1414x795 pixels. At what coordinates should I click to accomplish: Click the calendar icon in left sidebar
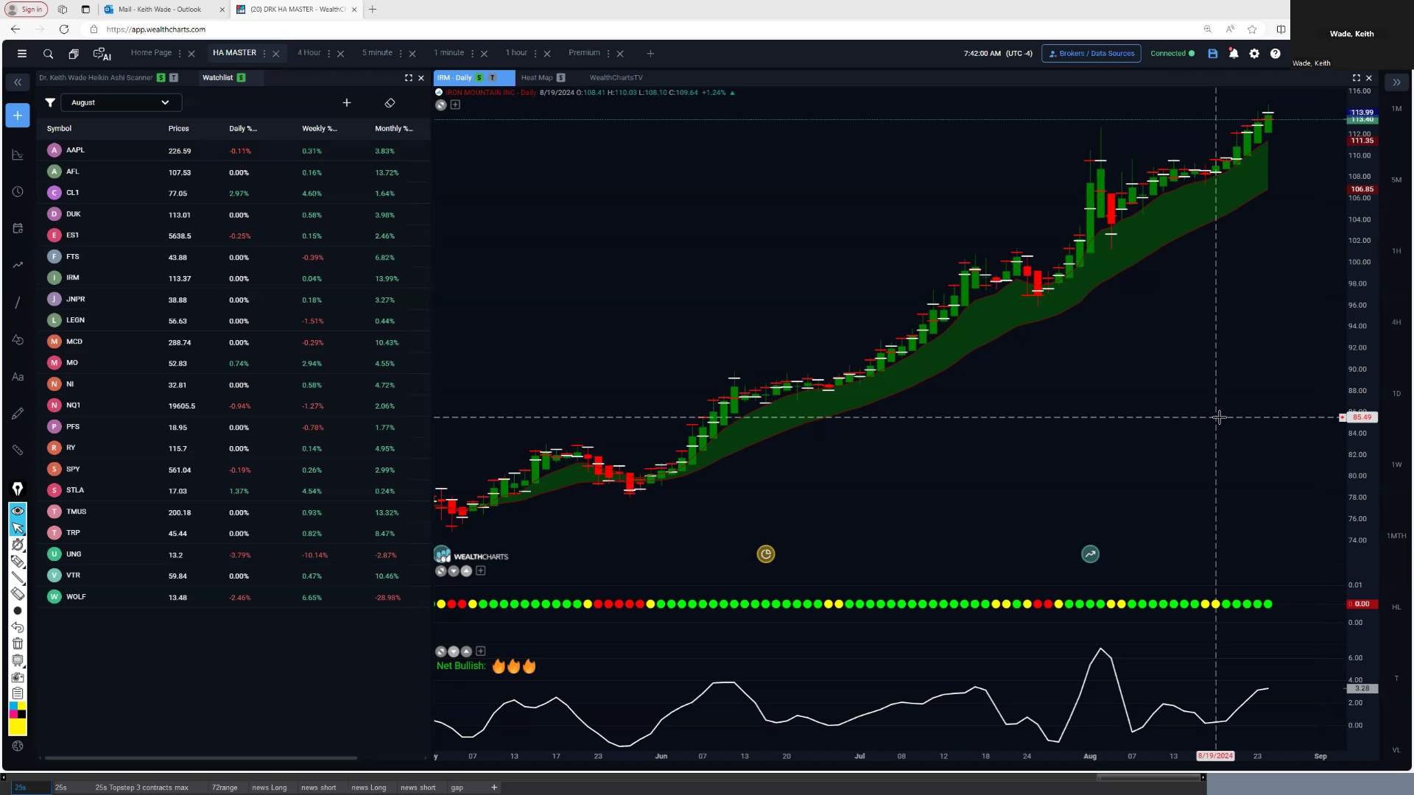tap(18, 229)
